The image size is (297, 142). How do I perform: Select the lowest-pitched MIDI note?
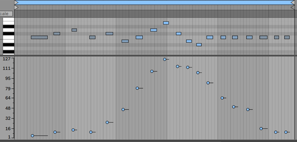coord(199,45)
